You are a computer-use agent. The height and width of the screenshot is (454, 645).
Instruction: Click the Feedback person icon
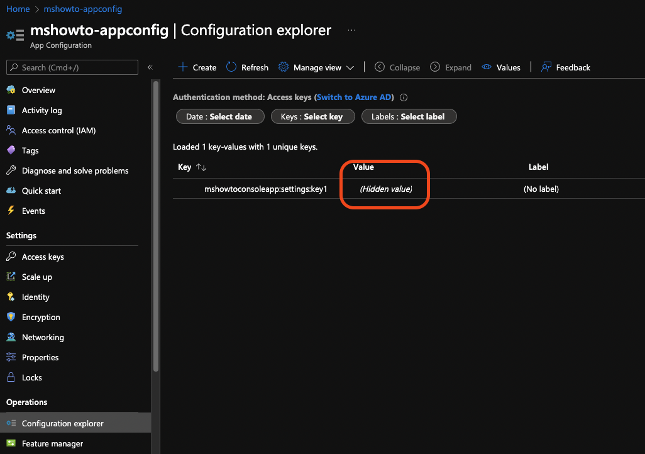pos(546,67)
